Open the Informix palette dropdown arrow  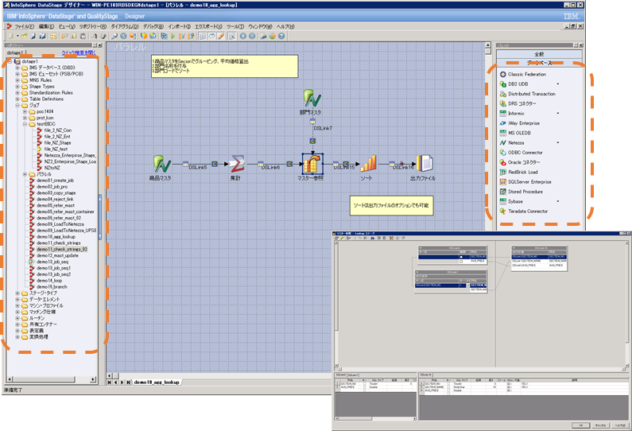coord(558,113)
